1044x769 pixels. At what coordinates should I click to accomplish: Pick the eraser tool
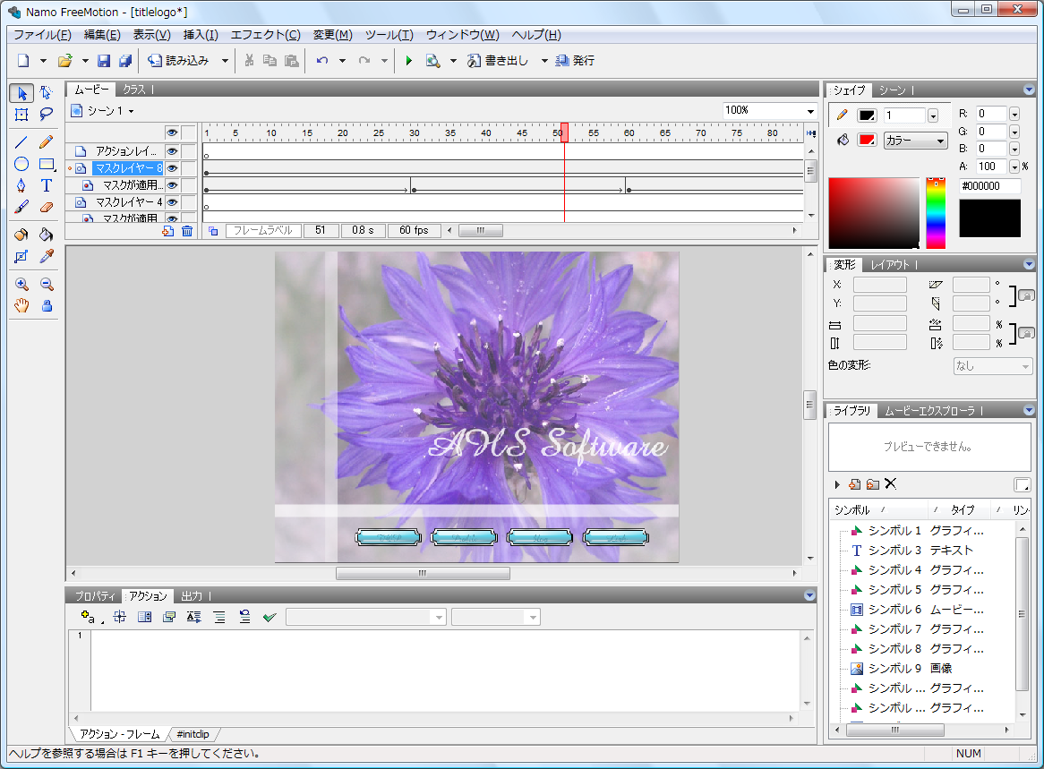click(46, 207)
